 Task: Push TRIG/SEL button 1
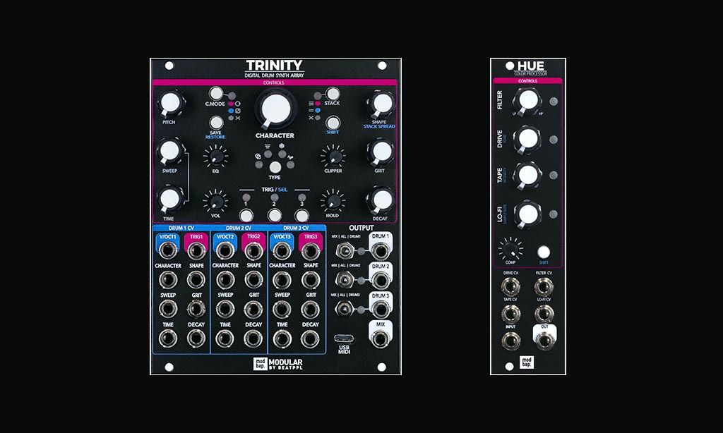tap(246, 215)
